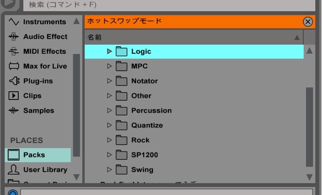Image resolution: width=322 pixels, height=195 pixels.
Task: Click the MIDI Effects icon
Action: [x=14, y=51]
